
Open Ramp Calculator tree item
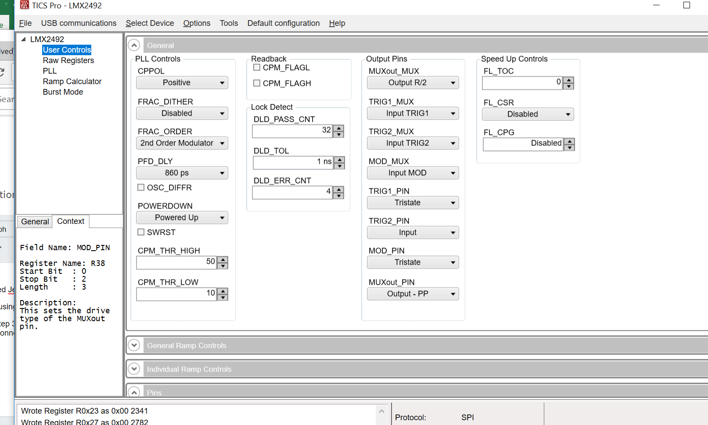click(x=72, y=81)
